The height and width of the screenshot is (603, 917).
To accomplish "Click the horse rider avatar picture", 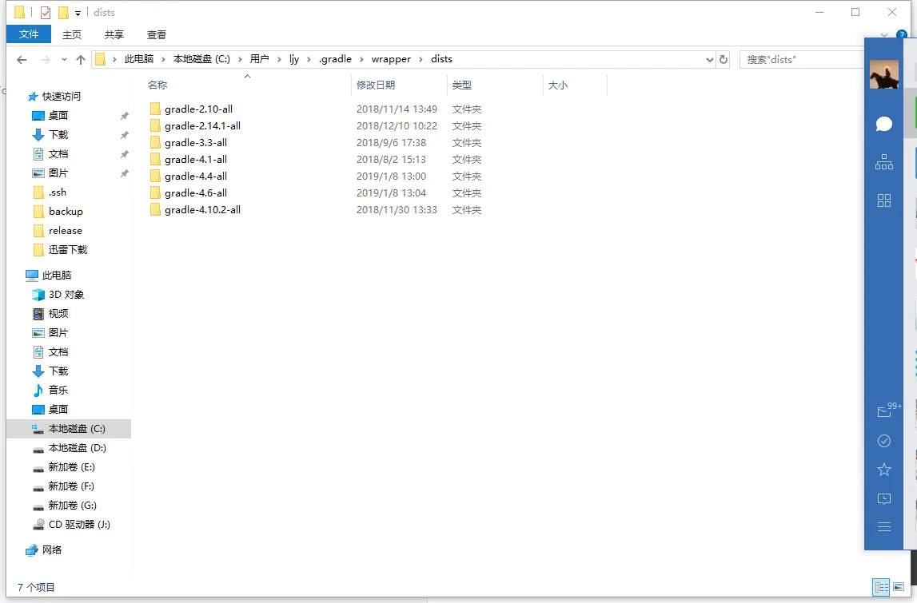I will 884,74.
